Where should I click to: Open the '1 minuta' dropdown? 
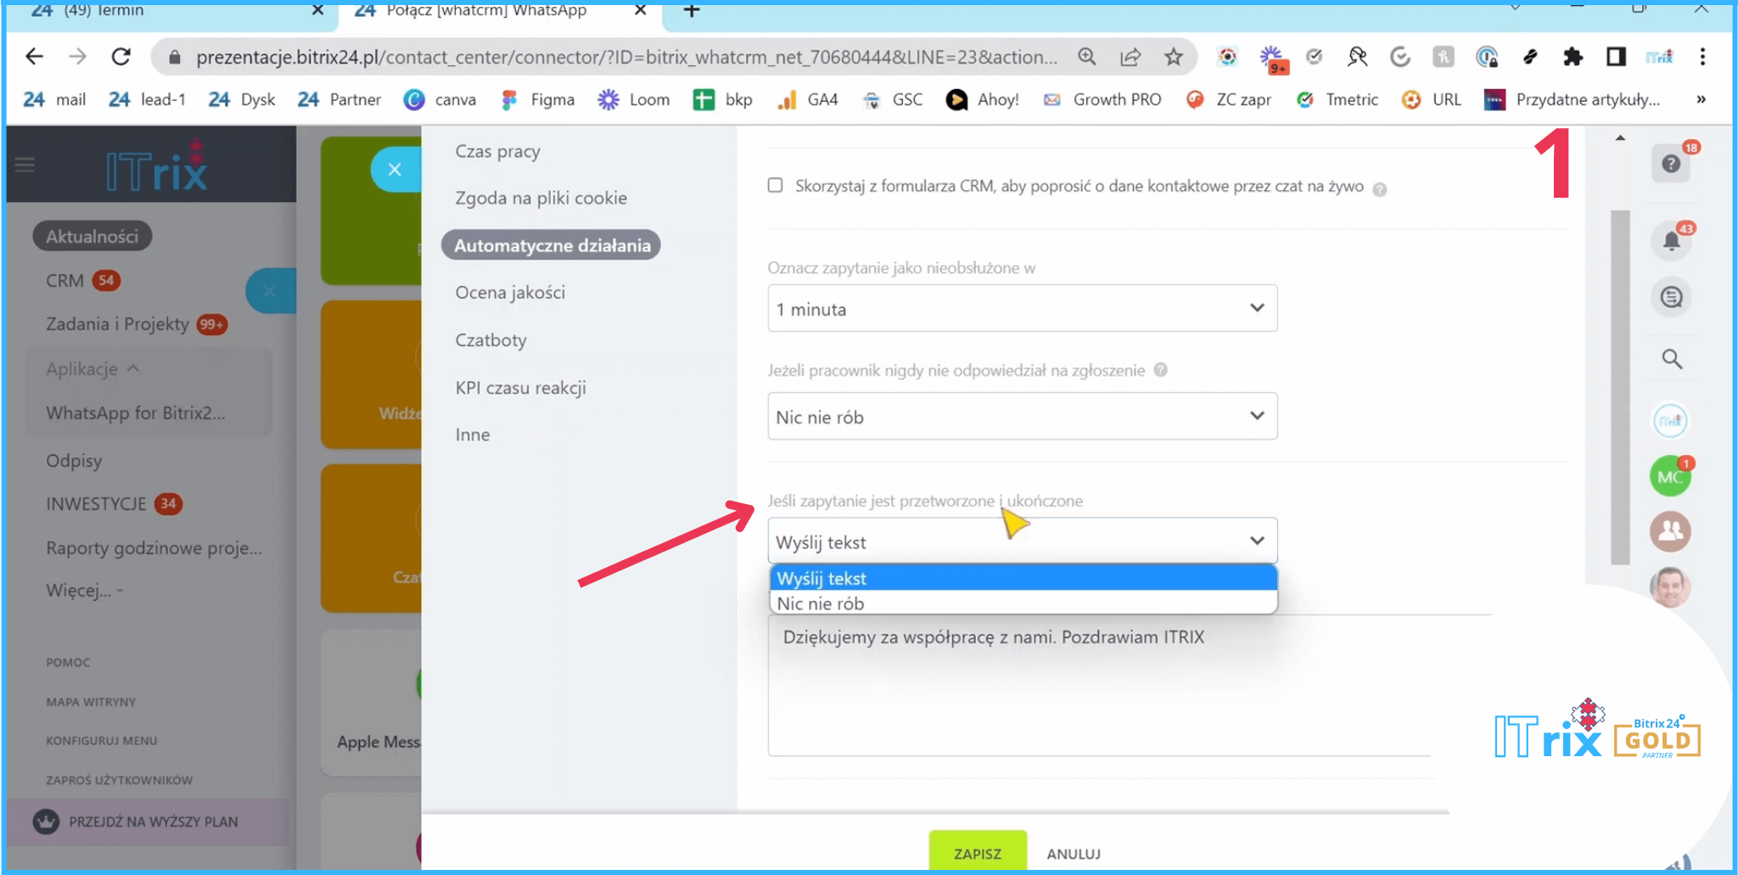click(x=1022, y=309)
